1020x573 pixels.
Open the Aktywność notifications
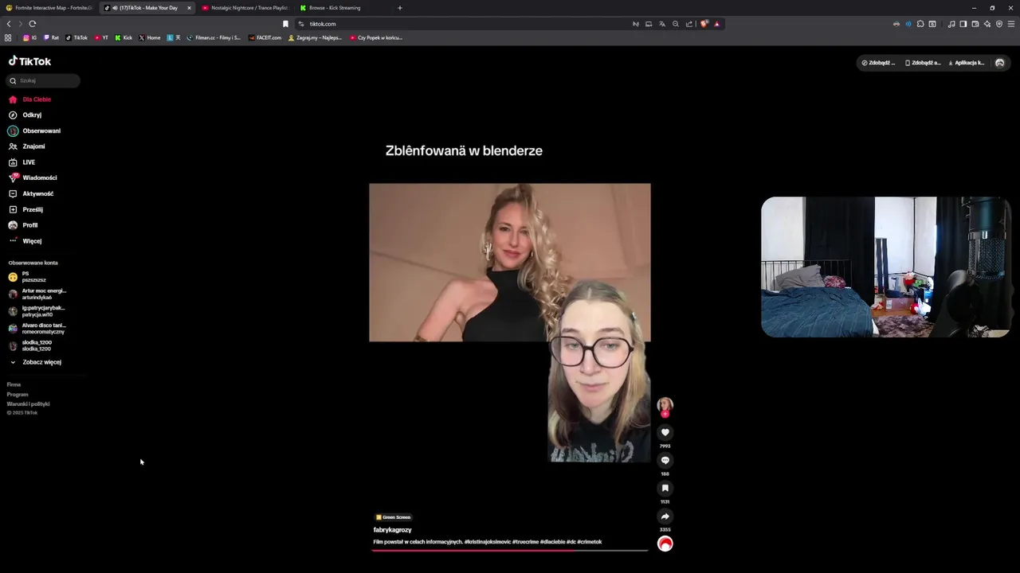31,193
